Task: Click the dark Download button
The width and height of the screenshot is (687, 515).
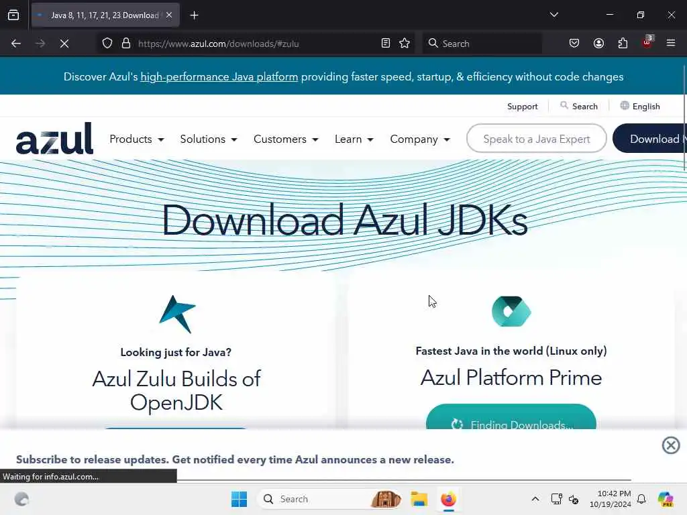Action: (x=649, y=139)
